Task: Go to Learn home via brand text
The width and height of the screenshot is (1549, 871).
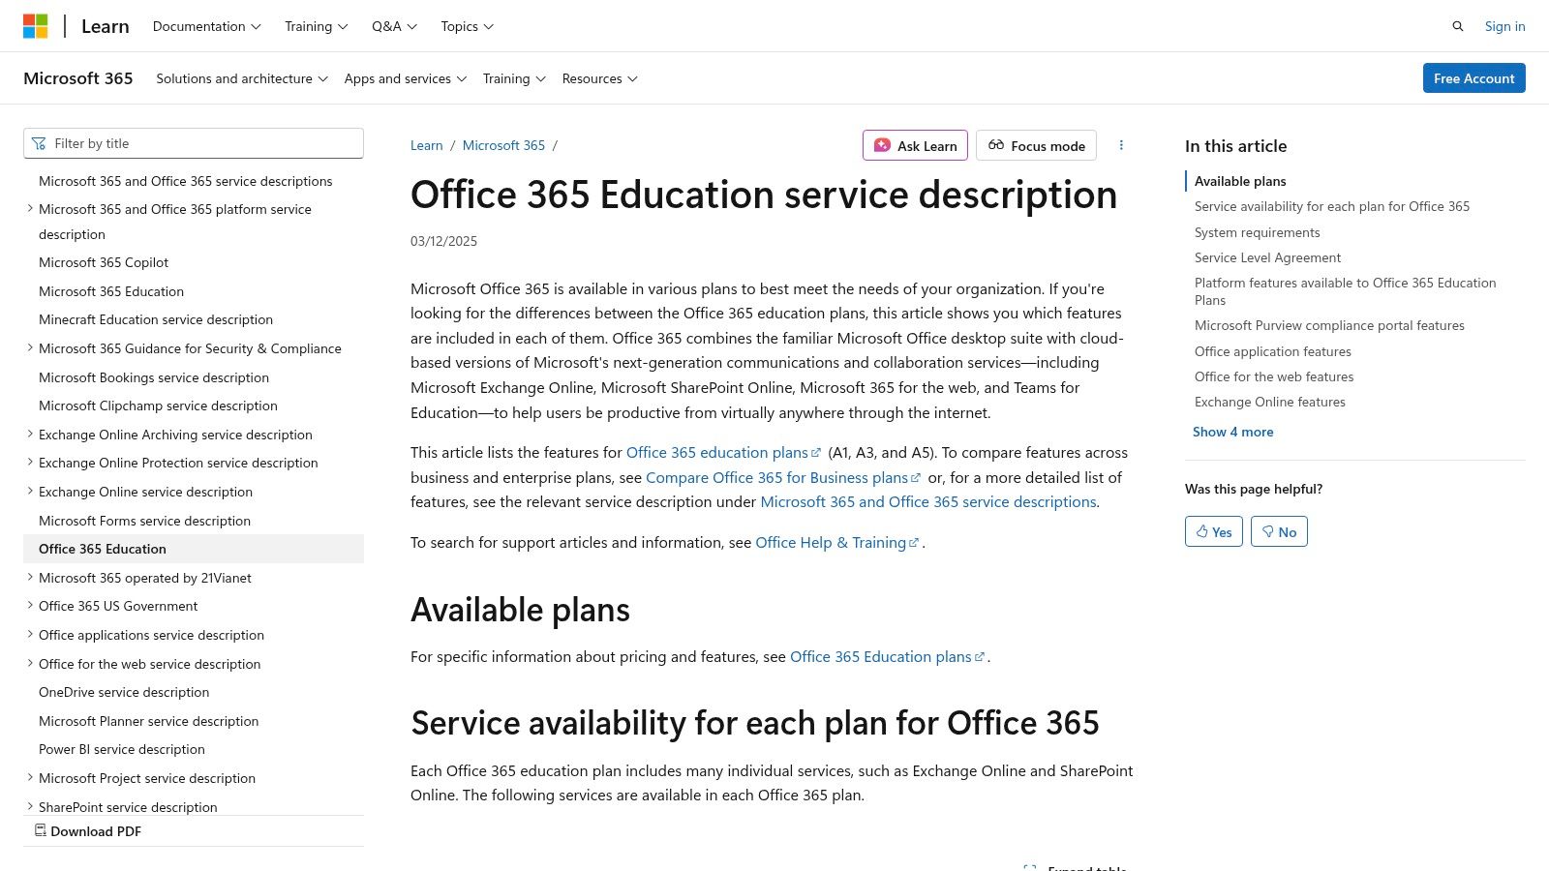Action: point(106,26)
